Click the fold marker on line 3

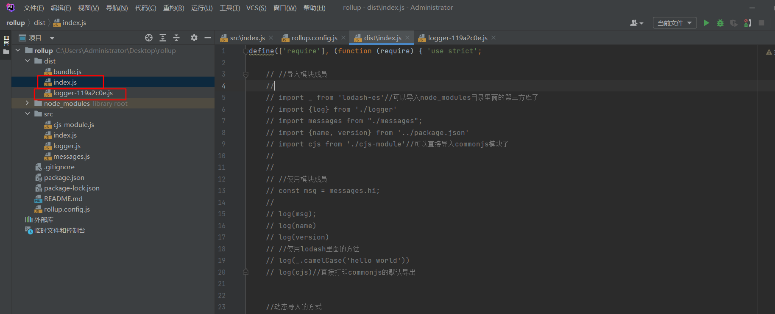(x=245, y=74)
